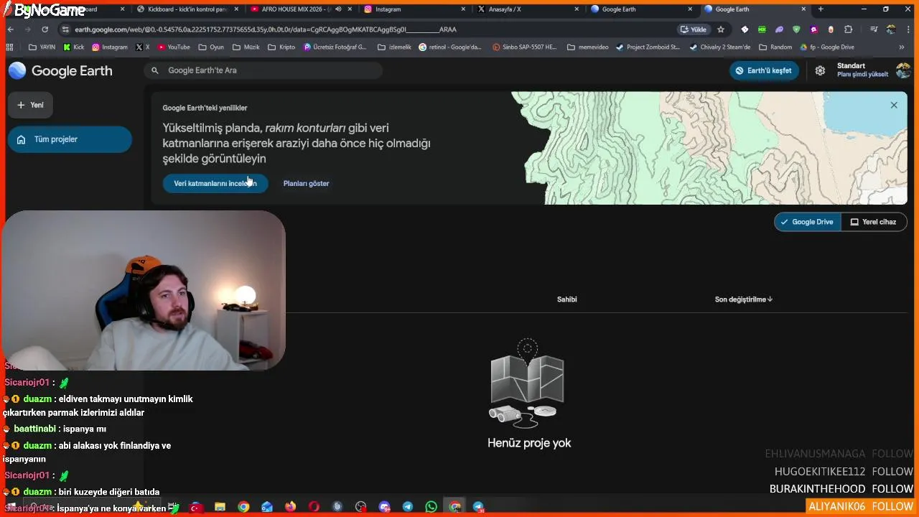Screen dimensions: 919x517
Task: Open the YAYIN bookmark folder
Action: point(42,47)
